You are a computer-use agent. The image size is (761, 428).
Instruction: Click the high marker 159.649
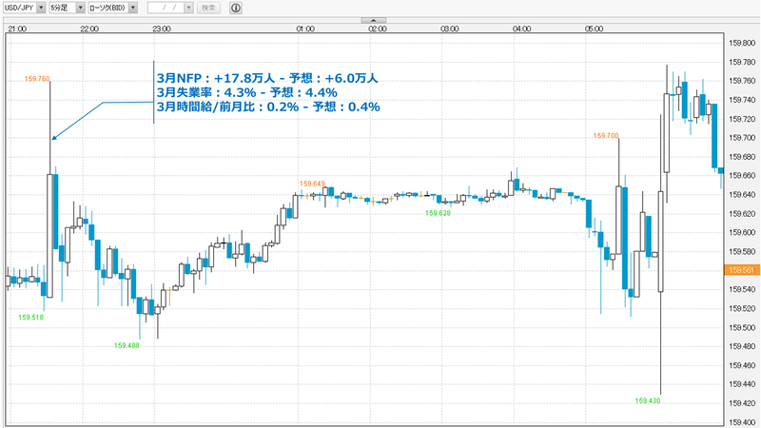click(x=312, y=184)
